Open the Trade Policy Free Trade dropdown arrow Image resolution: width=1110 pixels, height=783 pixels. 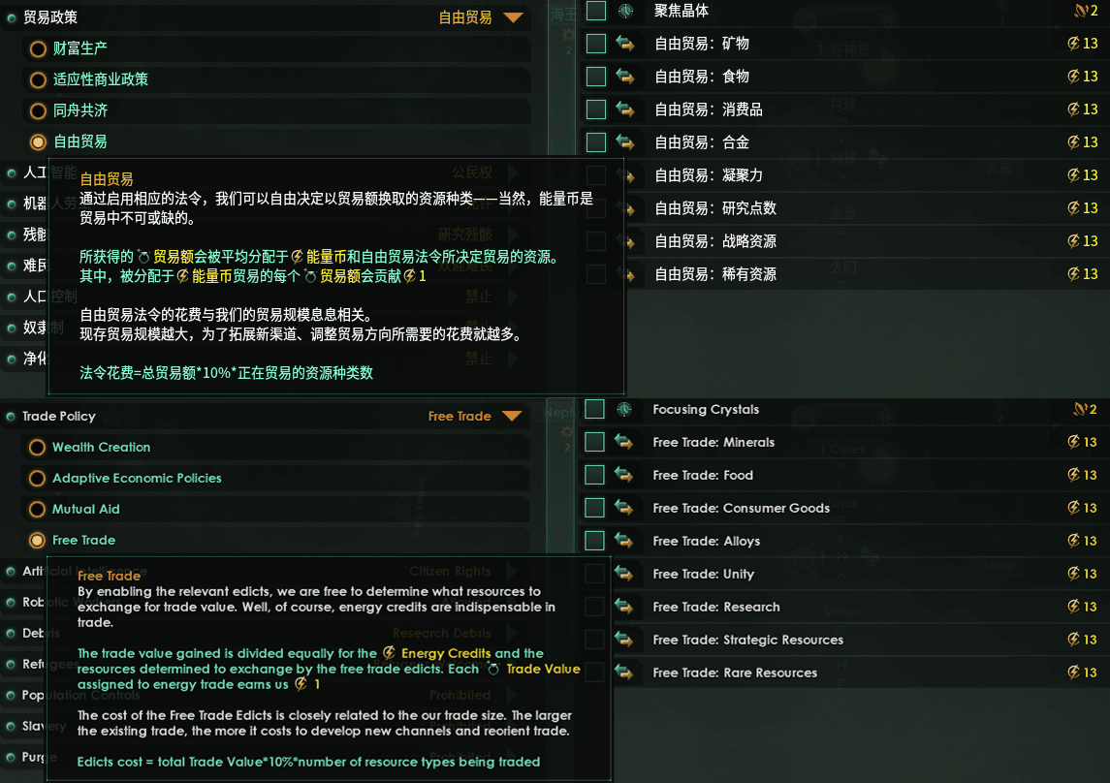tap(512, 416)
